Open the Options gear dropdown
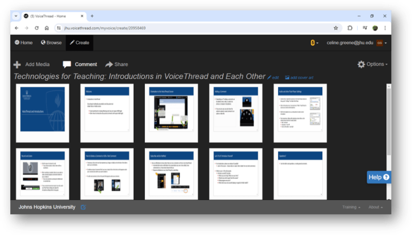Screen dimensions: 412x235 pos(372,64)
